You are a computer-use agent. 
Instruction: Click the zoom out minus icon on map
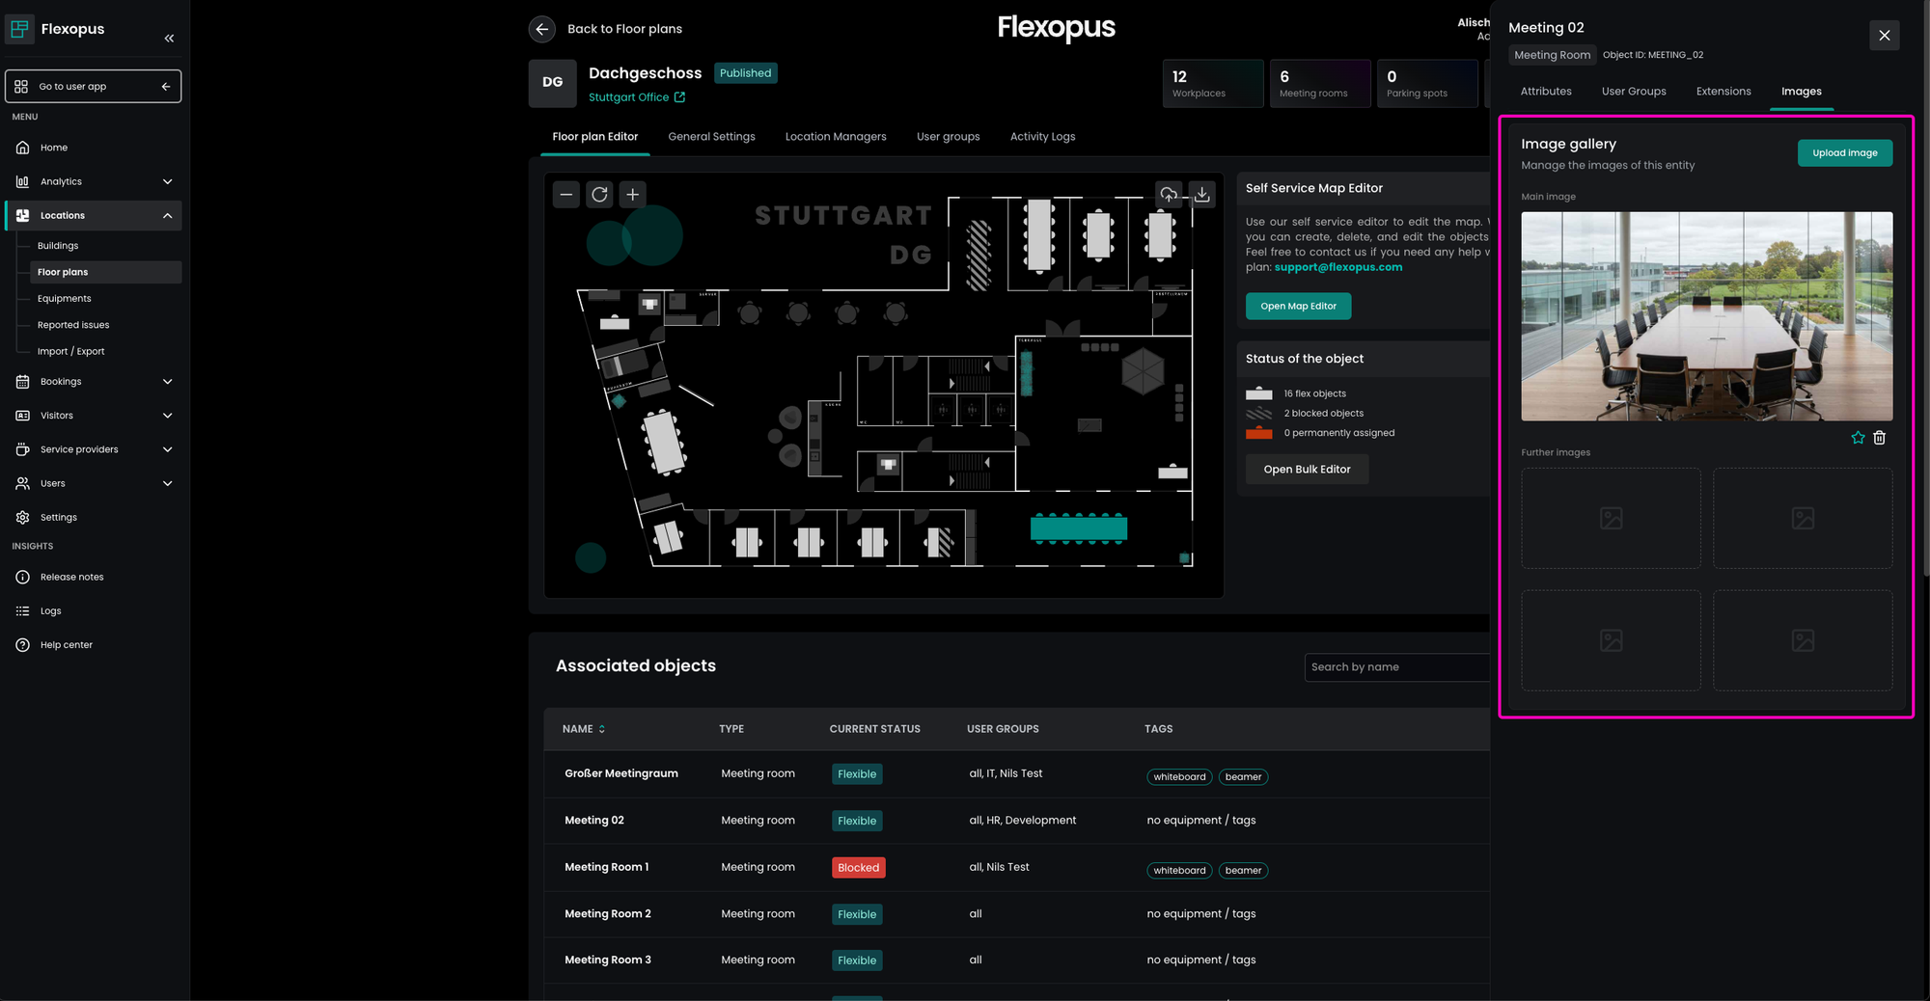pyautogui.click(x=566, y=195)
